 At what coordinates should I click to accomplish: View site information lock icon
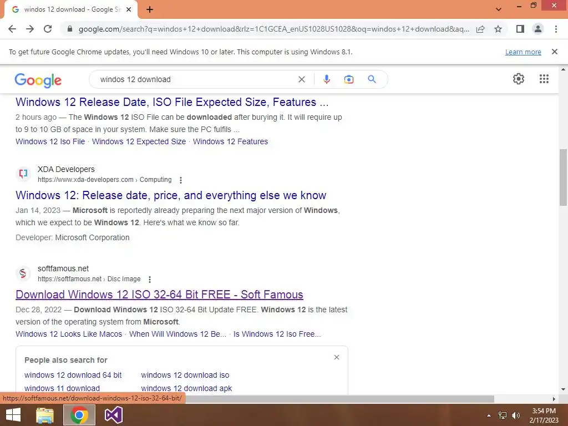tap(70, 29)
